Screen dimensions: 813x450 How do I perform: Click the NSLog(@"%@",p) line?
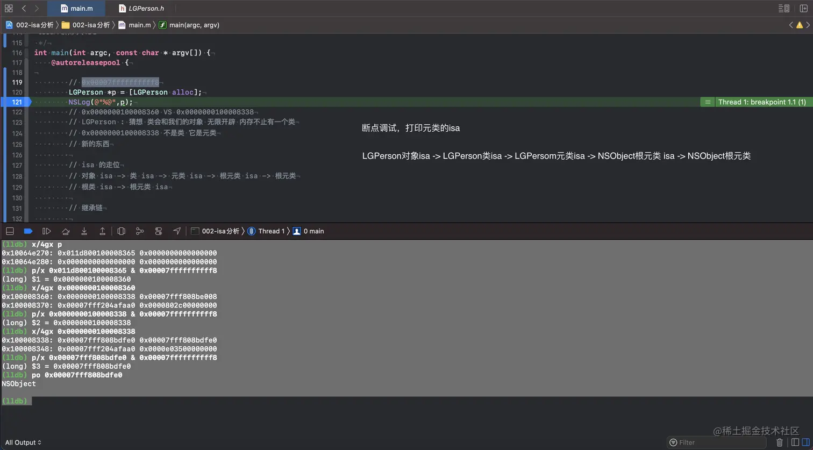101,102
